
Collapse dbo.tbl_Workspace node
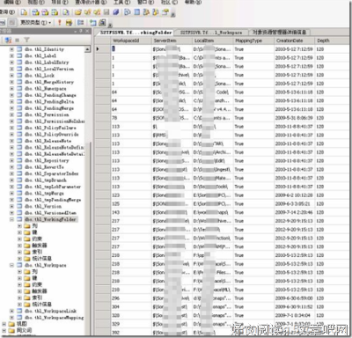(11, 265)
